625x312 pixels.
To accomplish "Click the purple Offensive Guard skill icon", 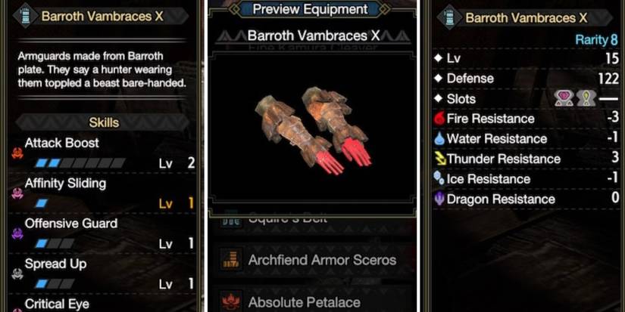I will [x=17, y=233].
